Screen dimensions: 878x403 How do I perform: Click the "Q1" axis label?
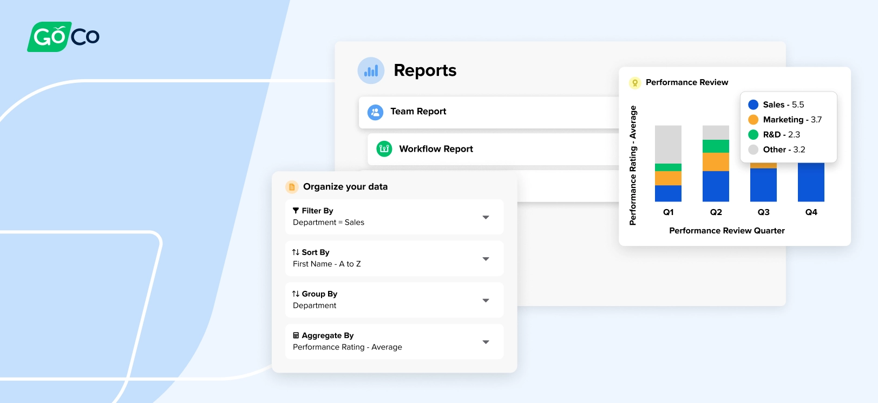[x=669, y=212]
